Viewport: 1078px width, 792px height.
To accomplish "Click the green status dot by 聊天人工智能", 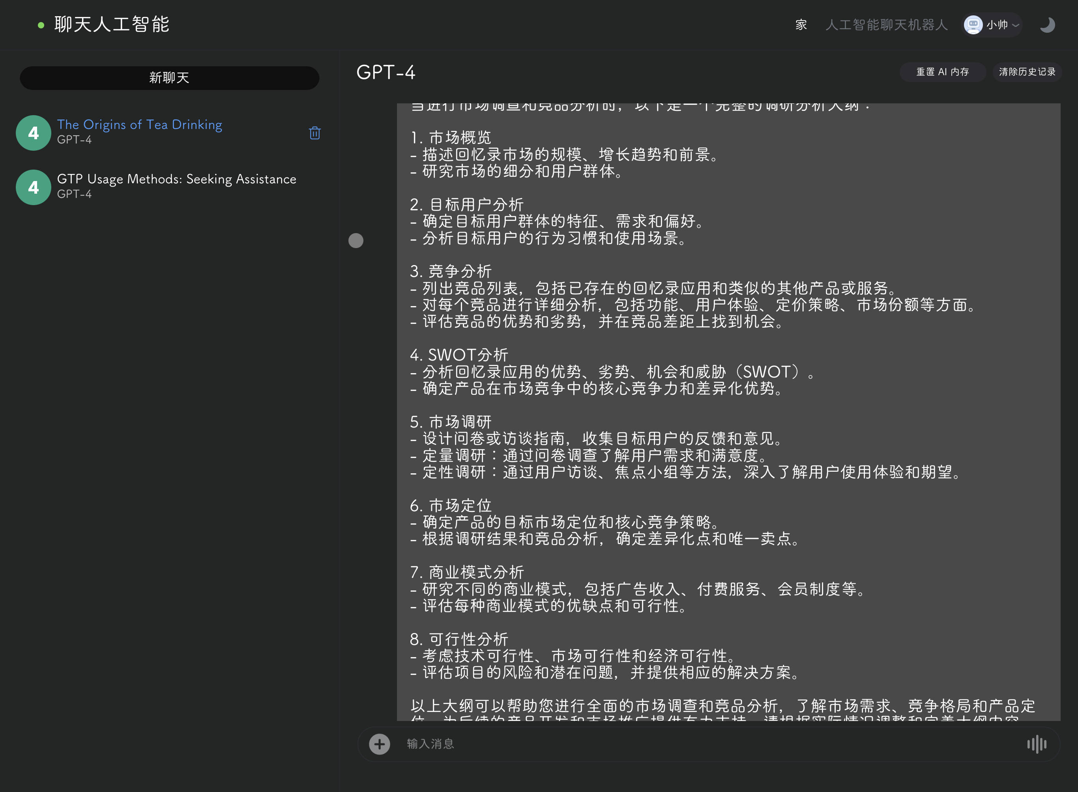I will pos(41,25).
